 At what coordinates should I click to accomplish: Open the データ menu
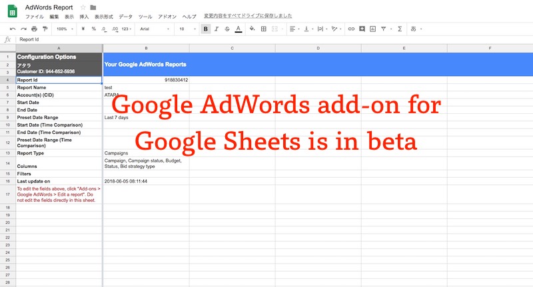pos(125,17)
